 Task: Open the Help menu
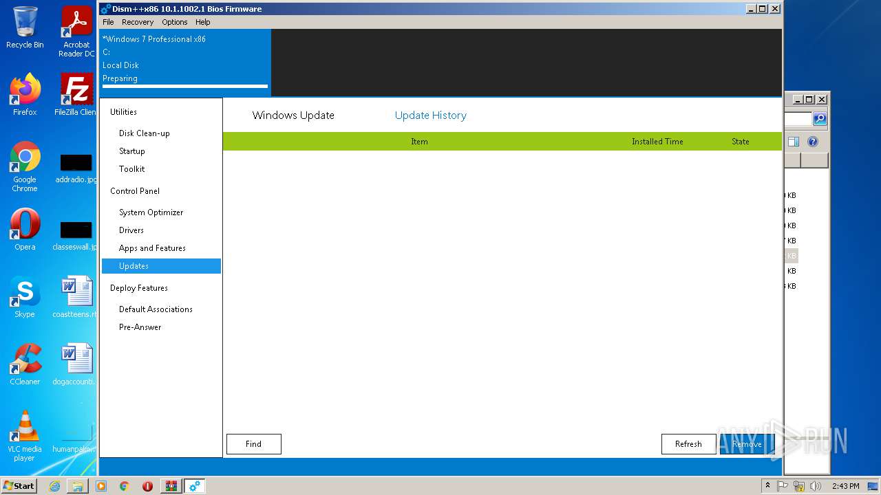[203, 22]
